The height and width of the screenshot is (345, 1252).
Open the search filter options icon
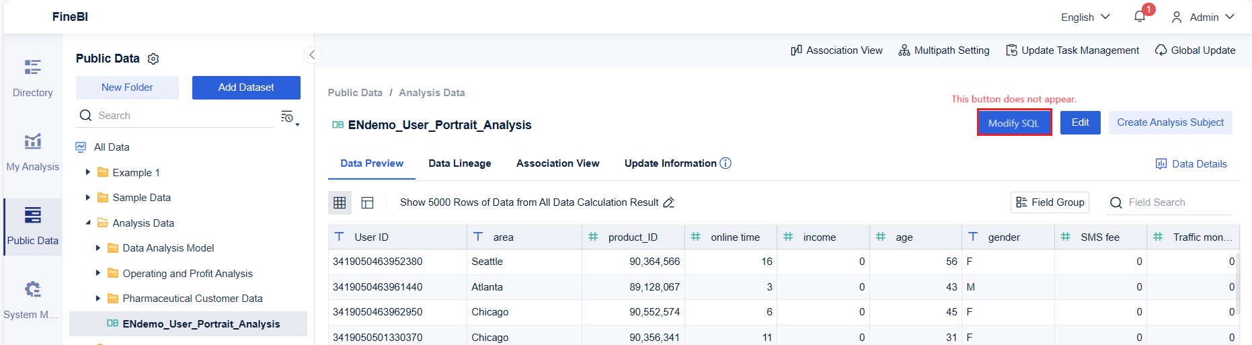tap(288, 117)
